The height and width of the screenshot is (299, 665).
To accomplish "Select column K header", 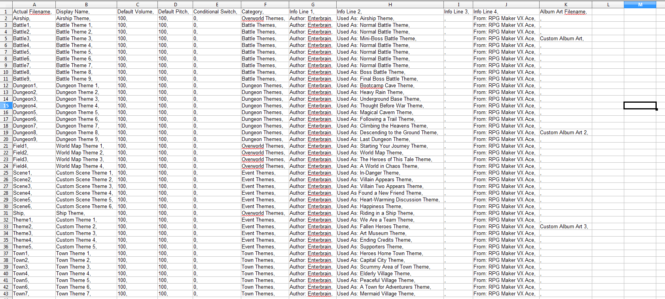I will click(x=565, y=4).
